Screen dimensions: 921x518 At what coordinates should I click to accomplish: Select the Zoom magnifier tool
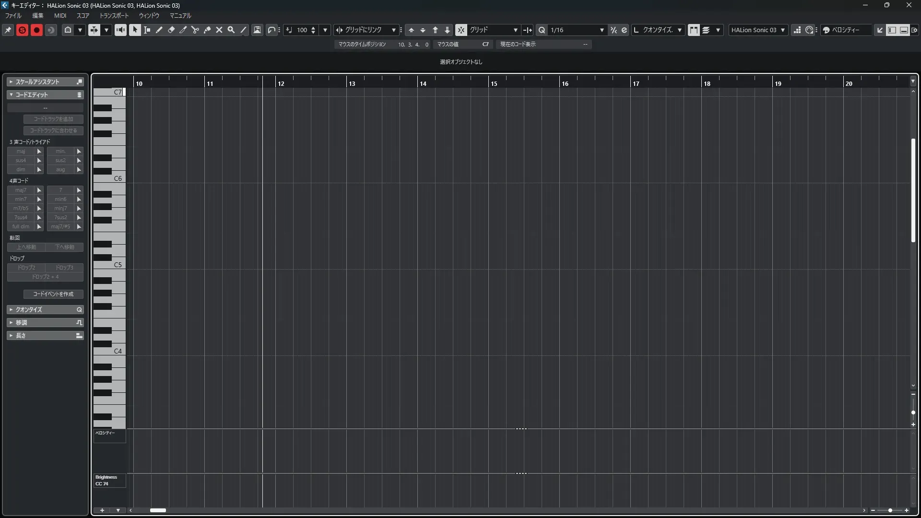pos(231,30)
